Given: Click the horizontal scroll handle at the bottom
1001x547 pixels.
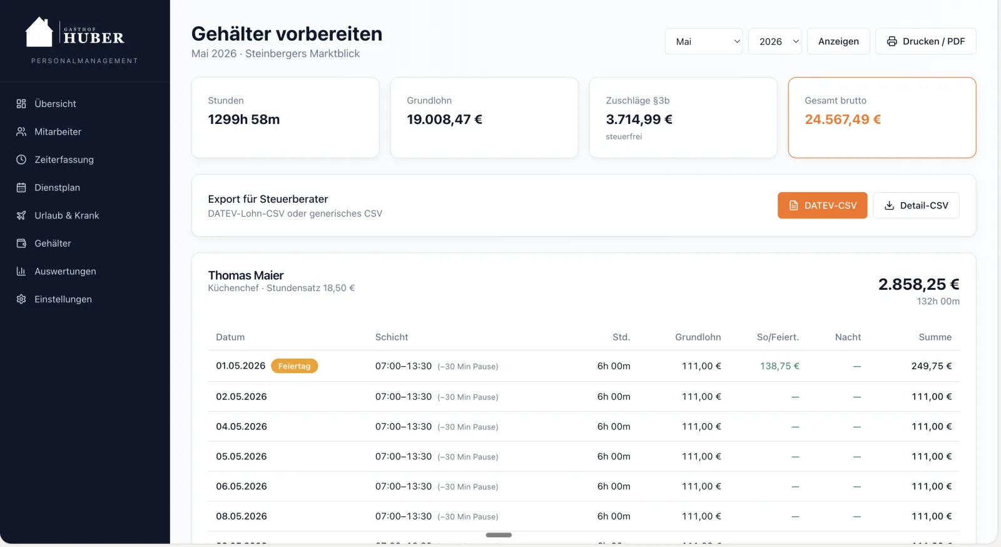Looking at the screenshot, I should tap(499, 535).
